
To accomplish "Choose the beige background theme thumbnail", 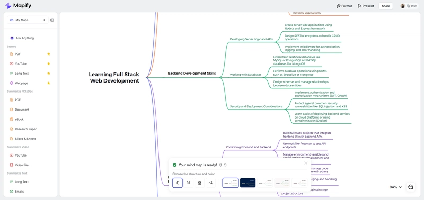I will point(282,183).
